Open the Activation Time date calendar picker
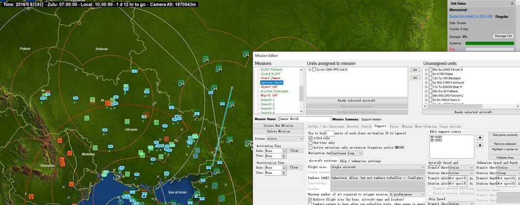This screenshot has width=520, height=205. coord(284,151)
